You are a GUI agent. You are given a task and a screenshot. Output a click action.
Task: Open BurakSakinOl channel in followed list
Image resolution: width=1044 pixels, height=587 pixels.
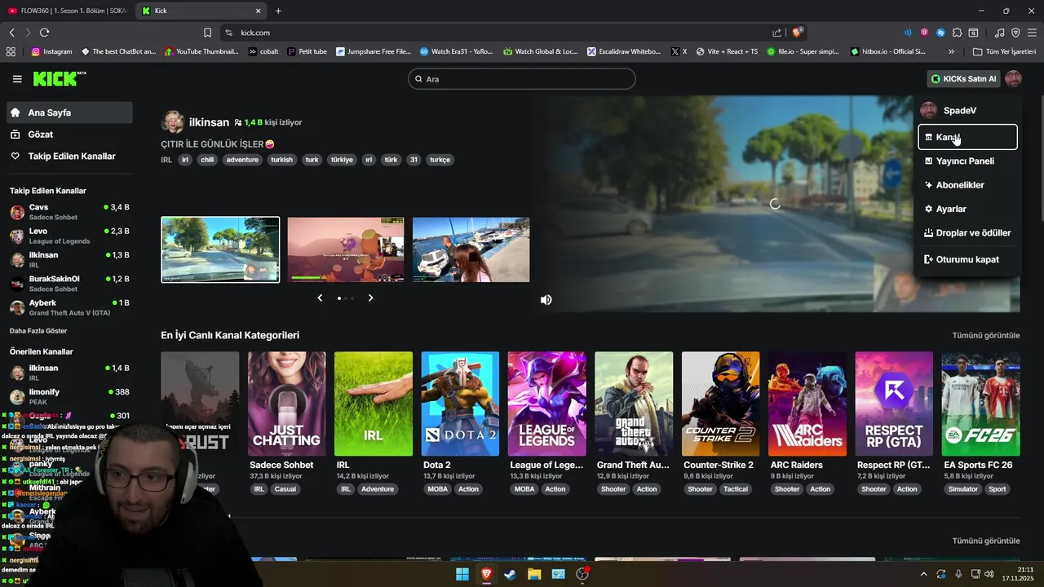click(x=69, y=283)
